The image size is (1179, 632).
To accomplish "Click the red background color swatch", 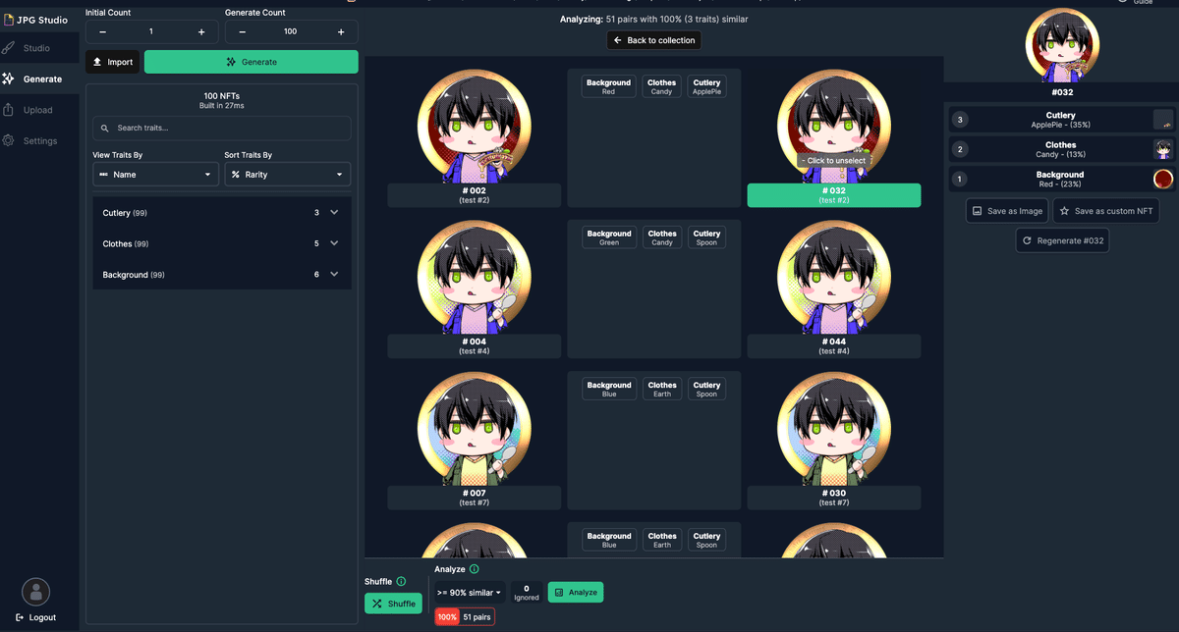I will point(1163,179).
